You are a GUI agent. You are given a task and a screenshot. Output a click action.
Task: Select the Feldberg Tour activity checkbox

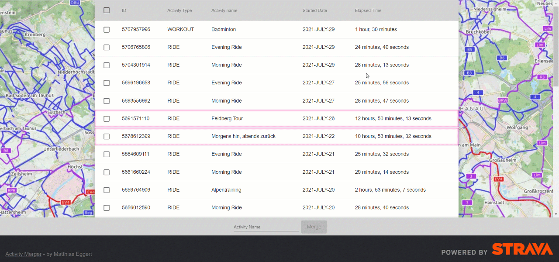tap(107, 119)
